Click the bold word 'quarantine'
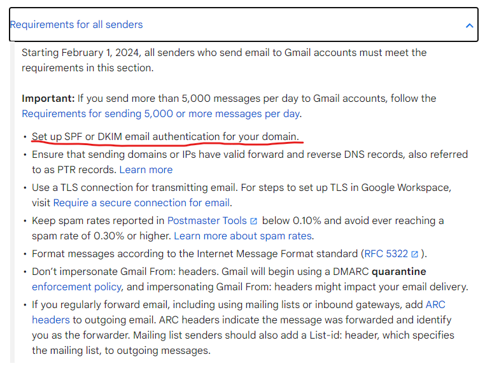 click(398, 272)
